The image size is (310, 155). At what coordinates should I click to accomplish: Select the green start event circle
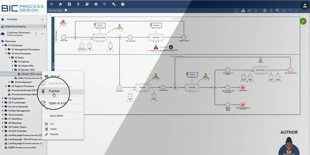click(x=64, y=37)
